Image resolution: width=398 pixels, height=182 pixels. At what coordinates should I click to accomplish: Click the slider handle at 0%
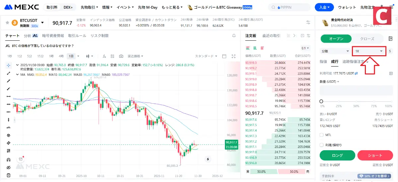click(x=321, y=101)
